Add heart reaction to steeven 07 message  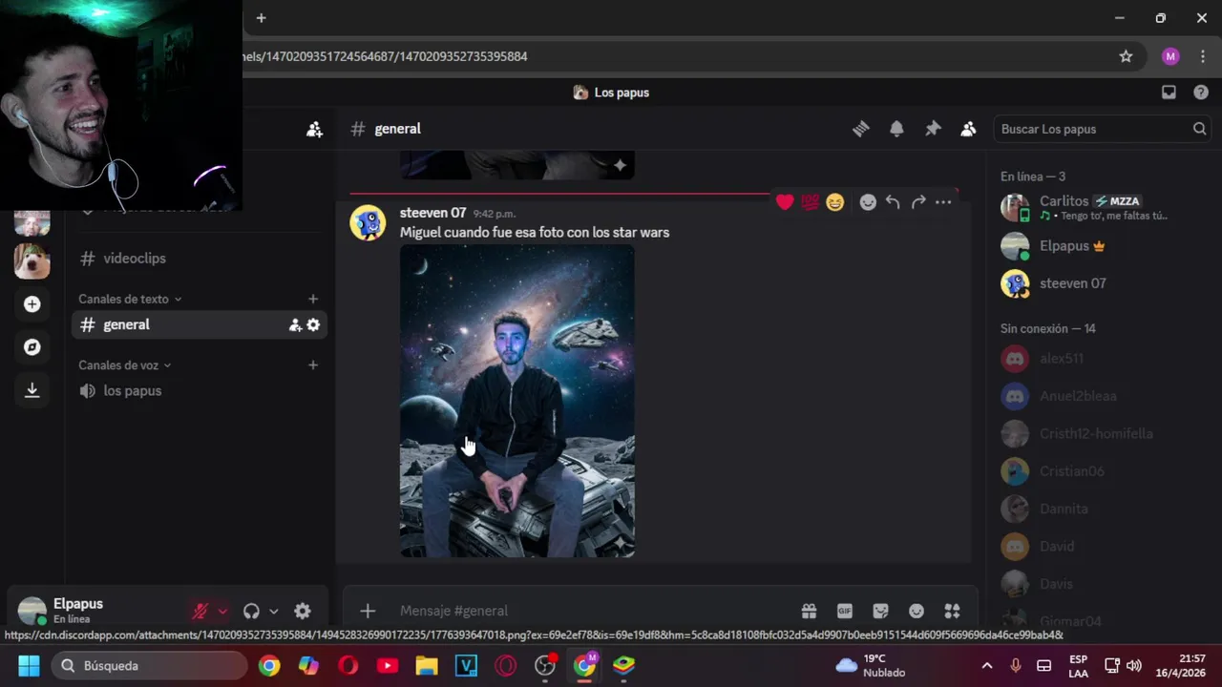point(785,202)
